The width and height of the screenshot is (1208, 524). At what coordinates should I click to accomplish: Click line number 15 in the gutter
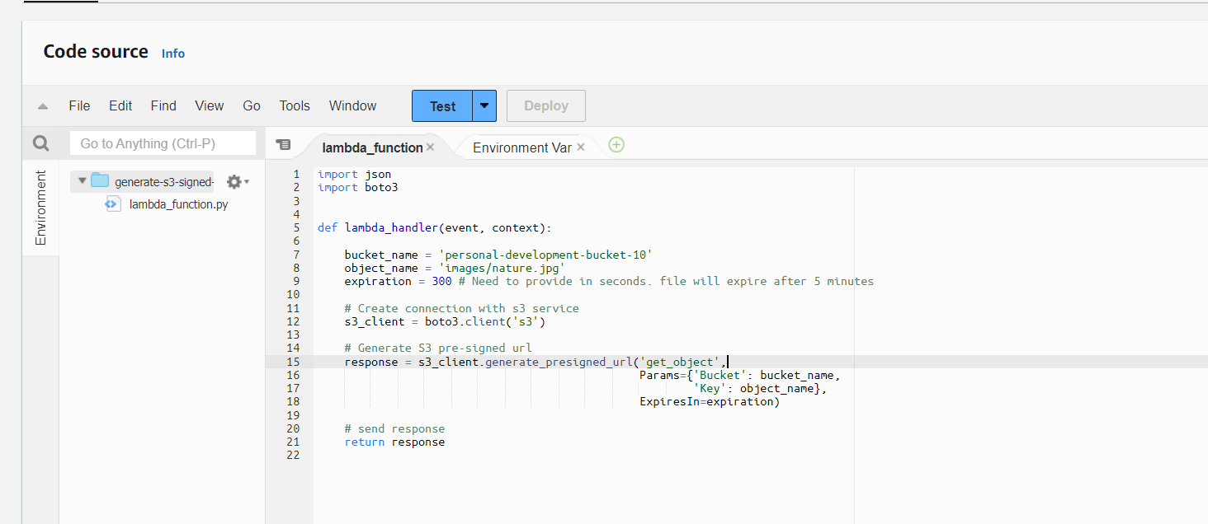click(295, 362)
